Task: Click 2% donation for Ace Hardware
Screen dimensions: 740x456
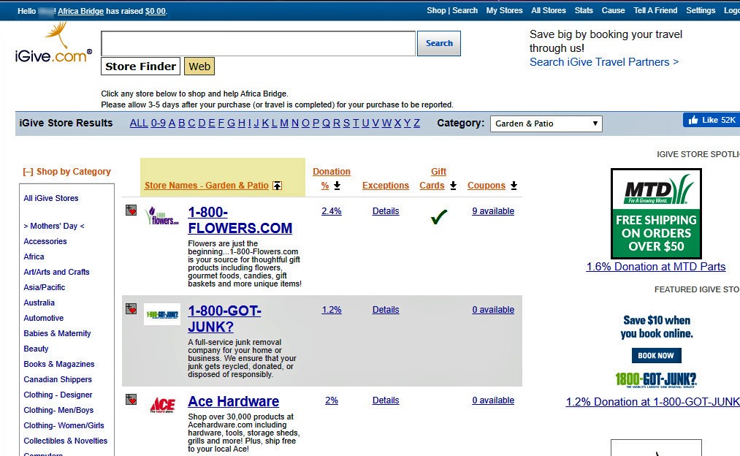Action: (x=332, y=400)
